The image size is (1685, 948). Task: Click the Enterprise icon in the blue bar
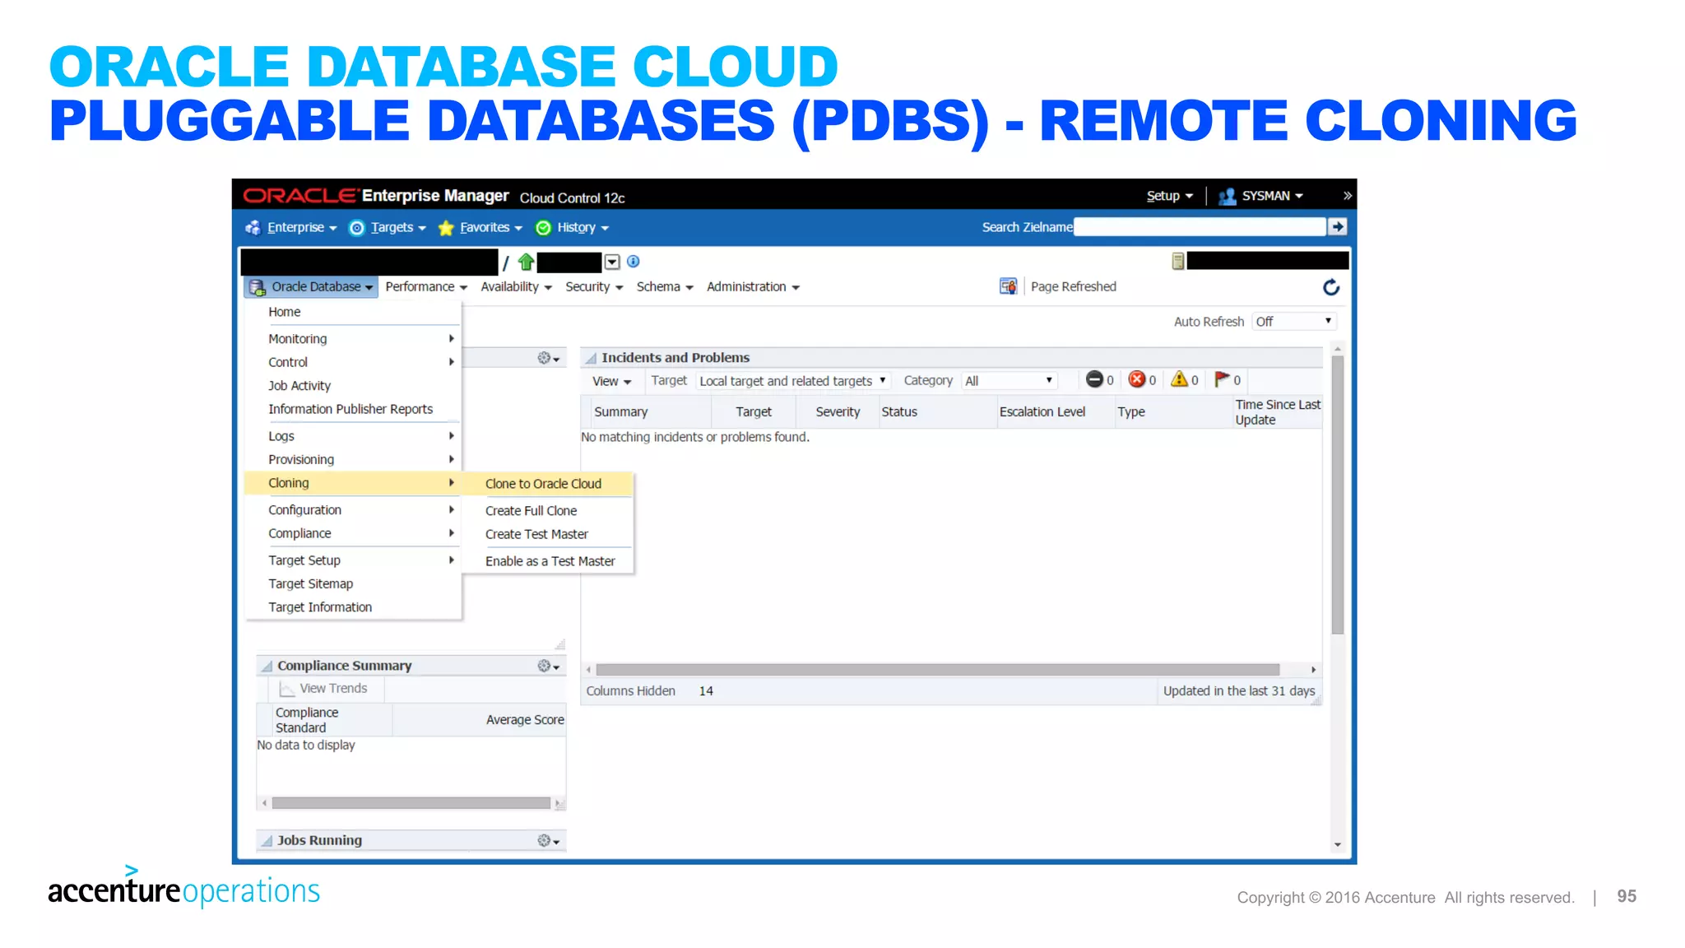click(253, 228)
